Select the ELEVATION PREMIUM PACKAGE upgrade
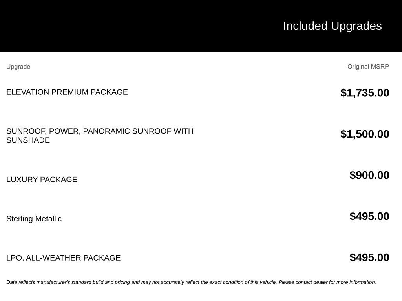 tap(67, 92)
